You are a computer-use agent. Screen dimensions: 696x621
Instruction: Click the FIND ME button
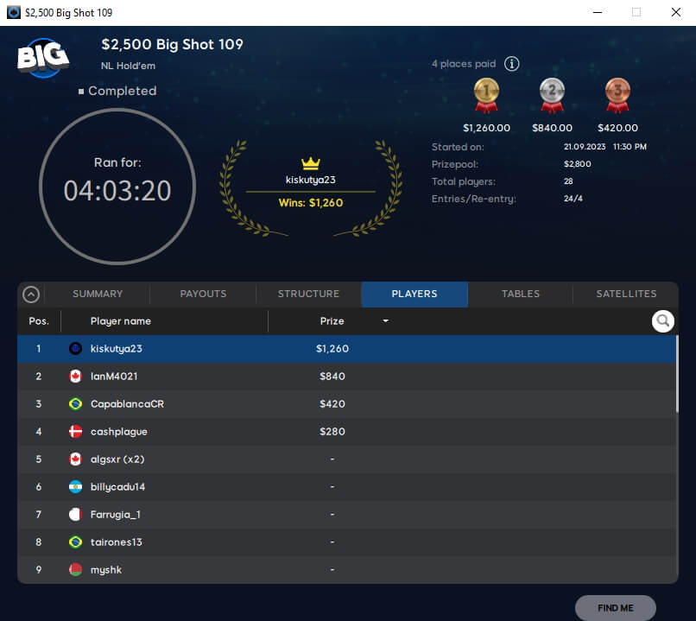tap(615, 608)
